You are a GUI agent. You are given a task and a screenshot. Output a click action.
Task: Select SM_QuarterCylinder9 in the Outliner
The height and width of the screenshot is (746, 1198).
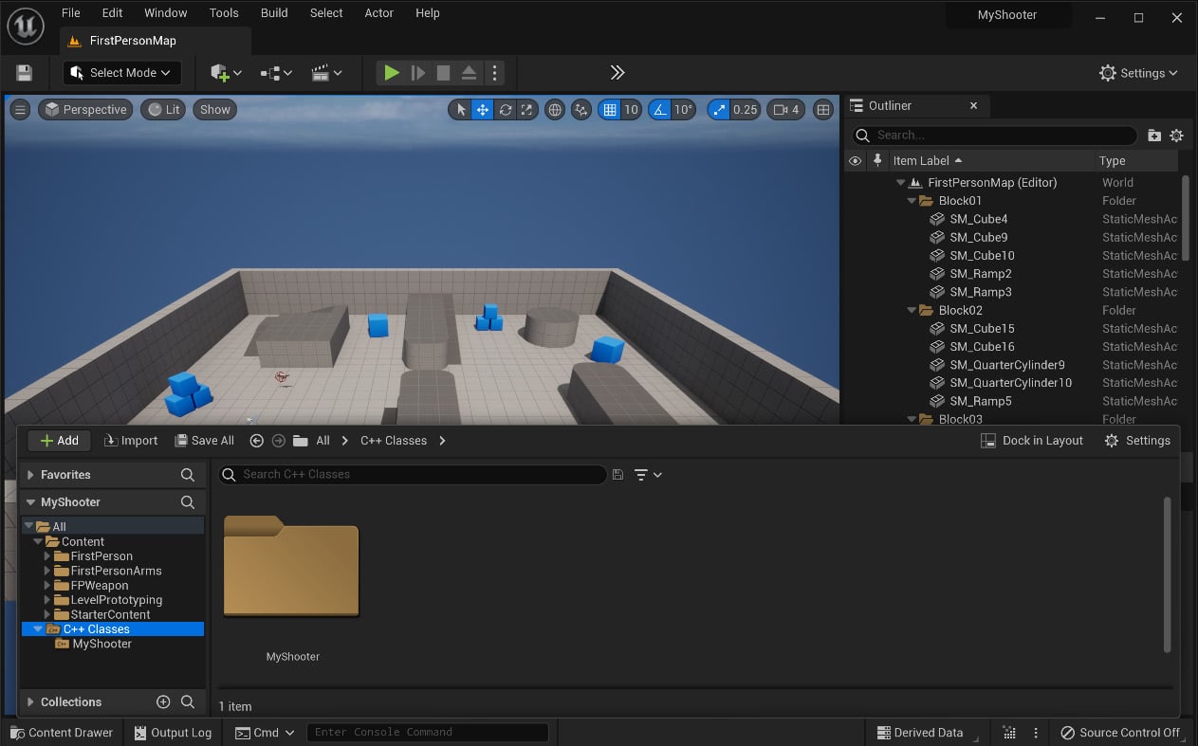coord(1006,365)
